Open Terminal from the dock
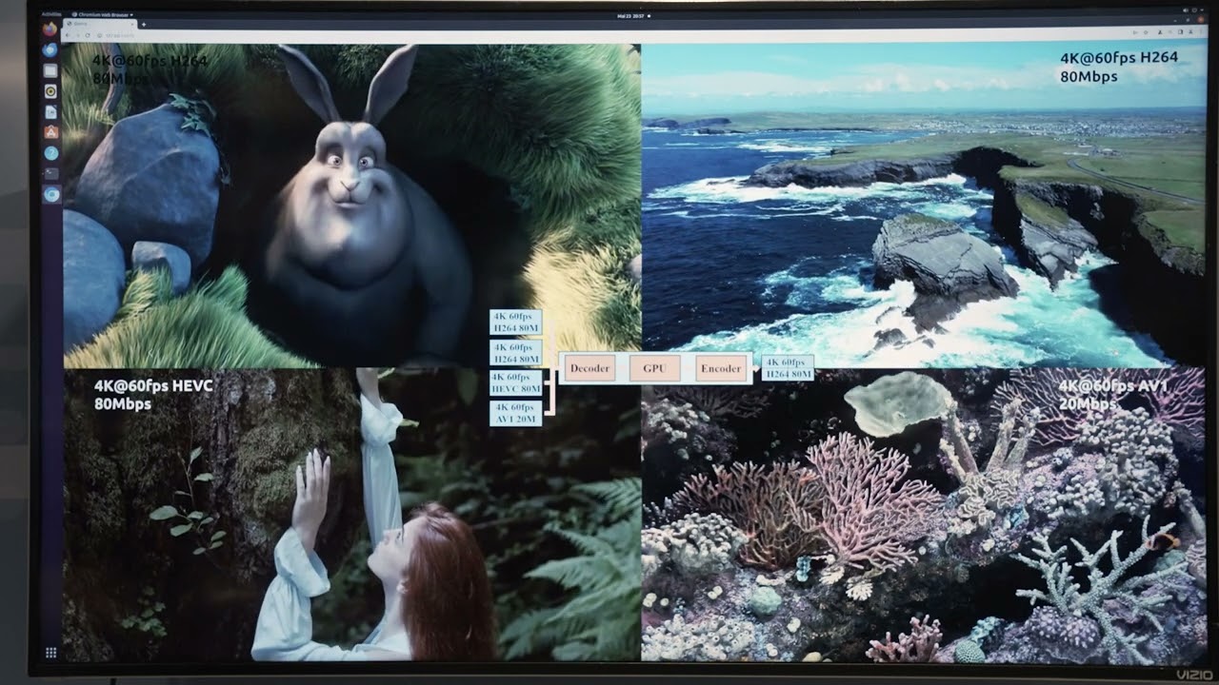 (50, 173)
